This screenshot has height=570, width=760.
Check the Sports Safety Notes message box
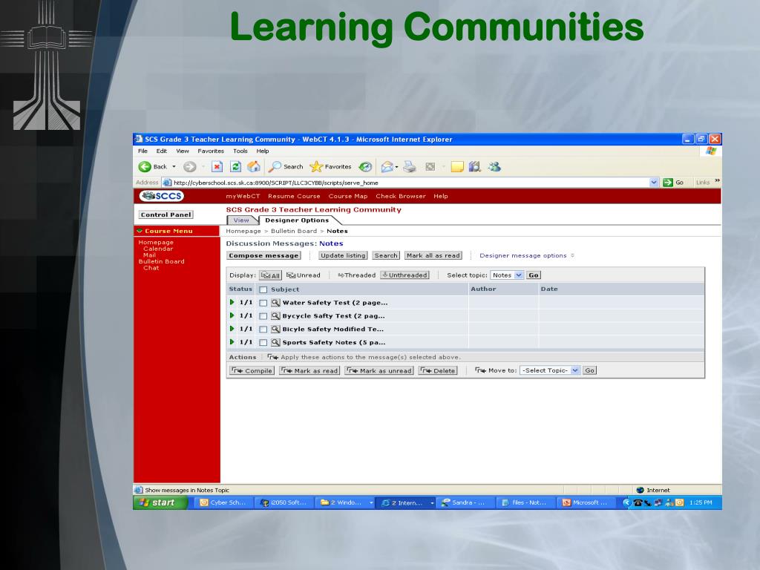263,343
